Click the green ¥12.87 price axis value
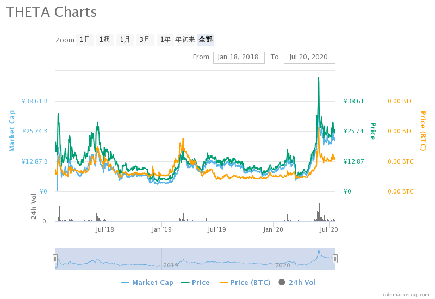This screenshot has height=299, width=435. [354, 161]
